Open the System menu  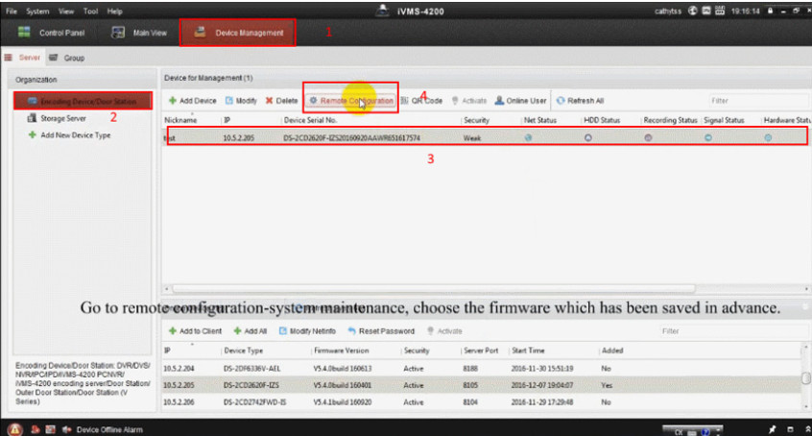37,11
